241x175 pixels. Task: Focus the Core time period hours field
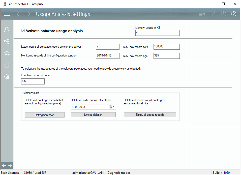(33, 81)
